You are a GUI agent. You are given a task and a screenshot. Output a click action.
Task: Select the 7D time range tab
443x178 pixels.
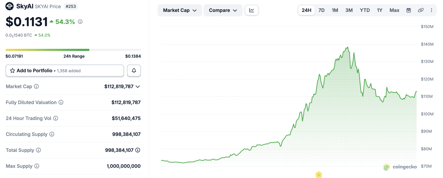(x=321, y=10)
